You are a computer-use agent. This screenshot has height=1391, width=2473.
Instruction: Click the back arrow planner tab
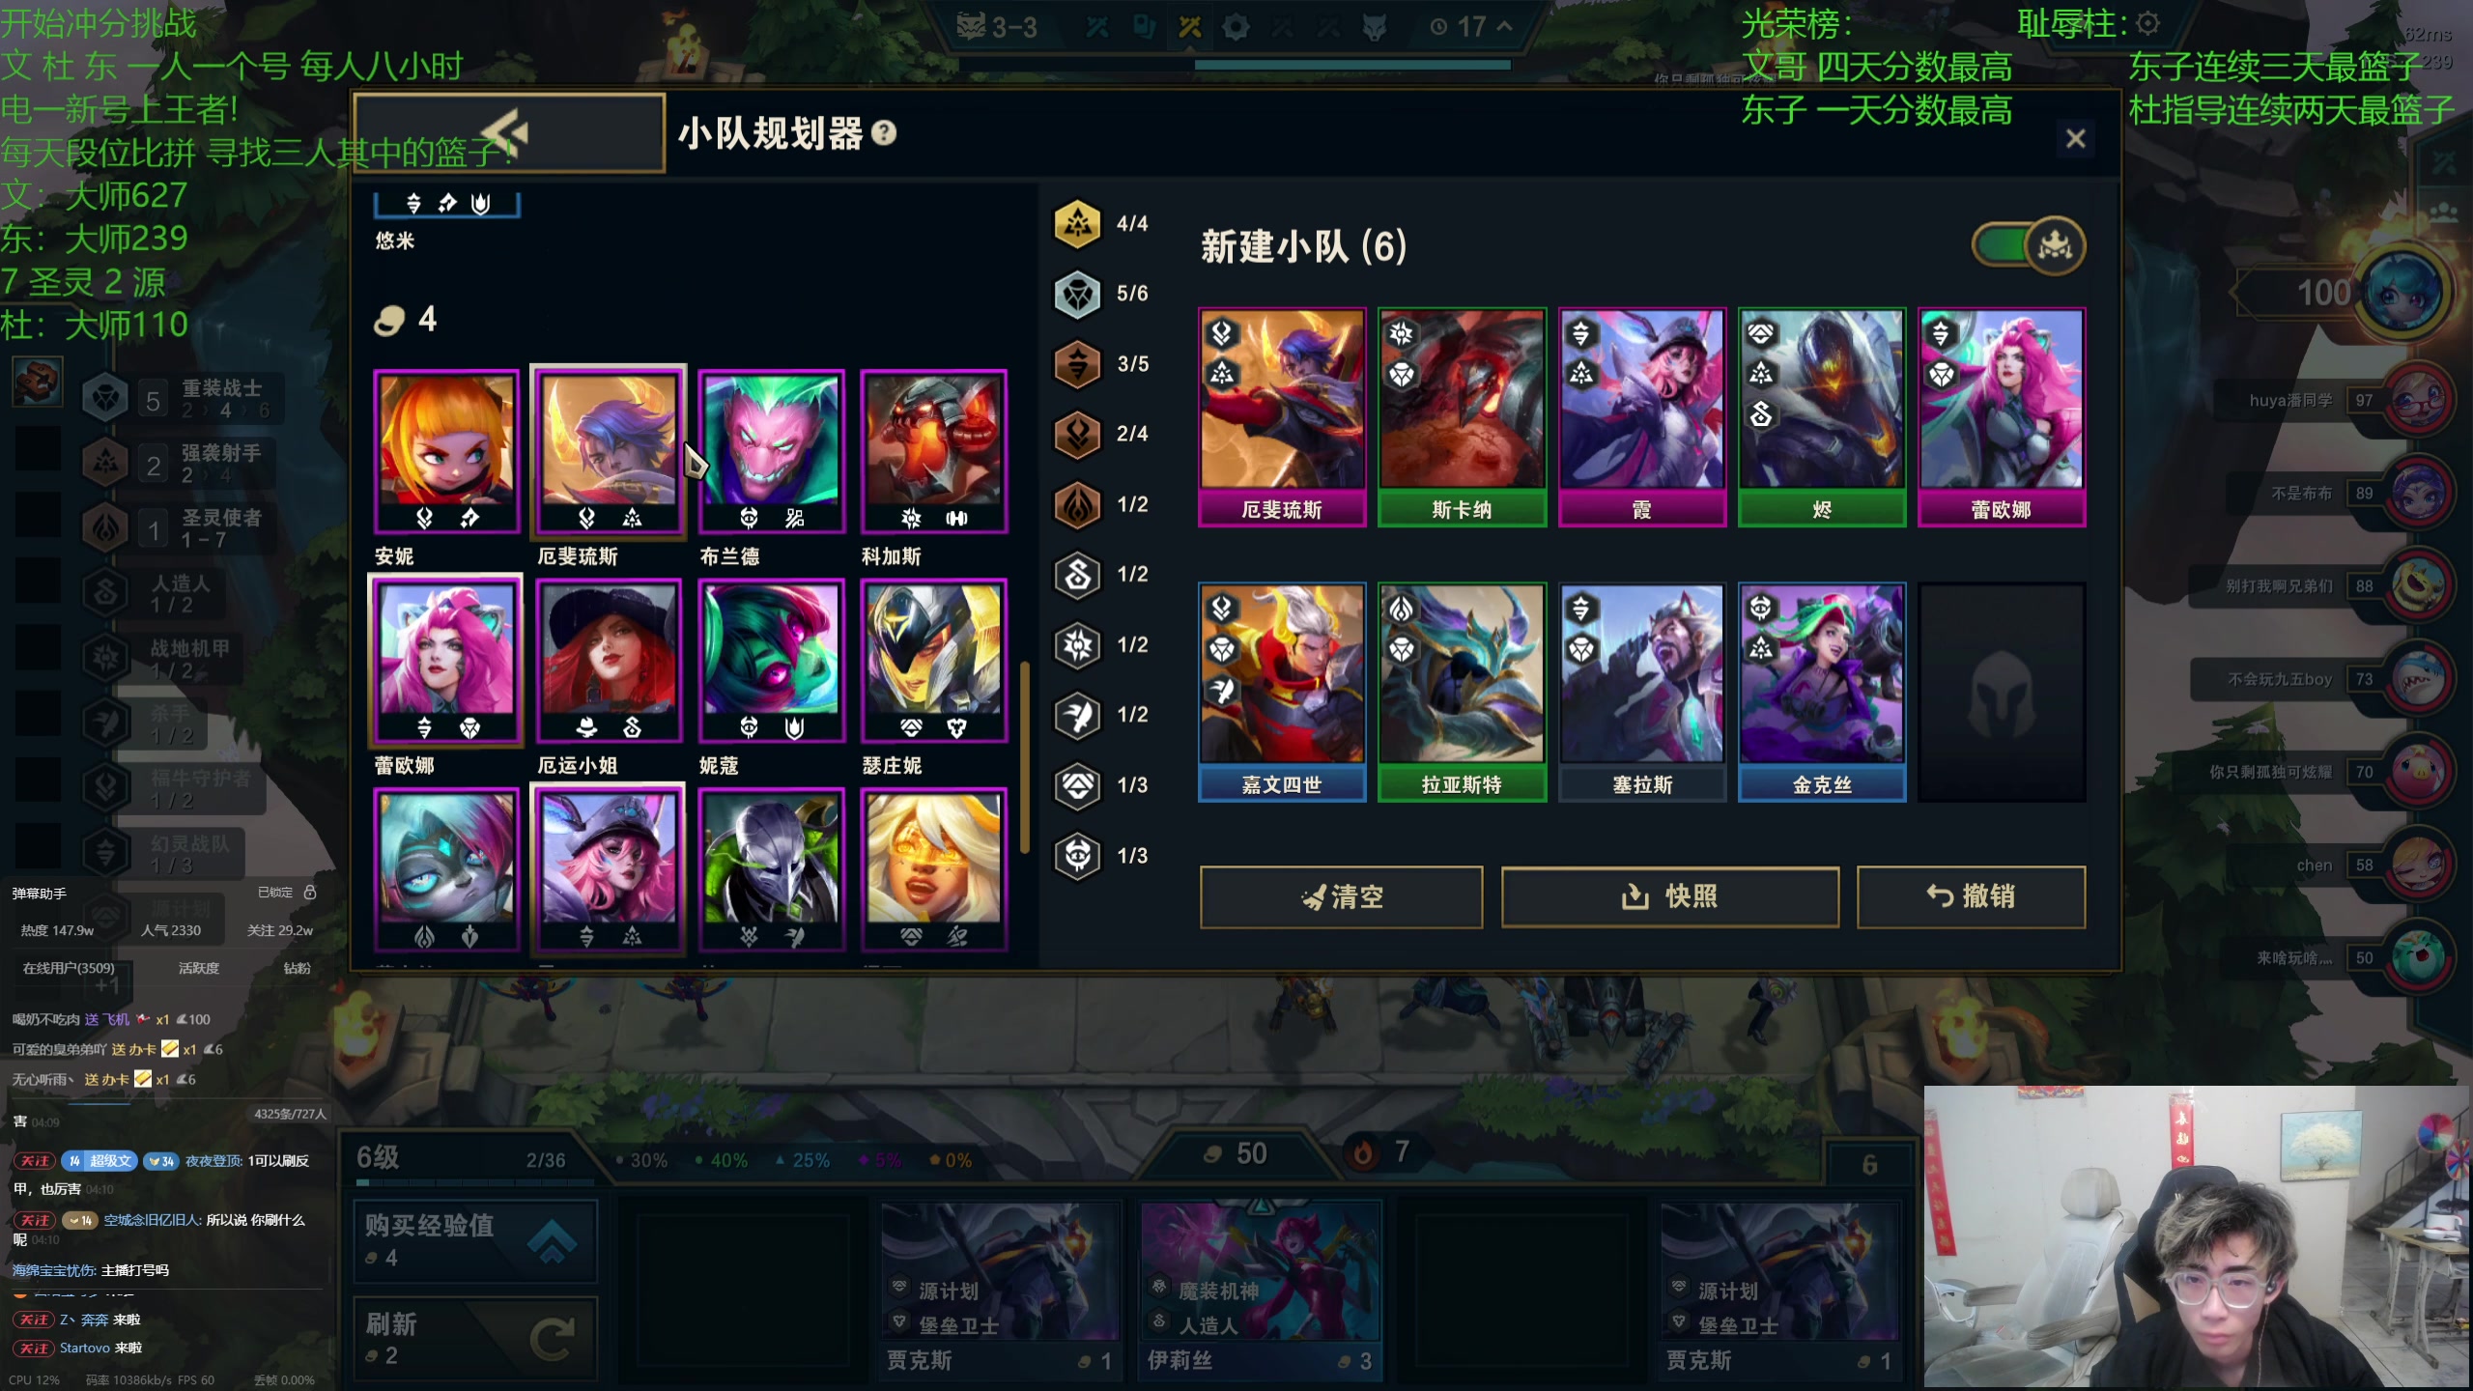tap(509, 133)
